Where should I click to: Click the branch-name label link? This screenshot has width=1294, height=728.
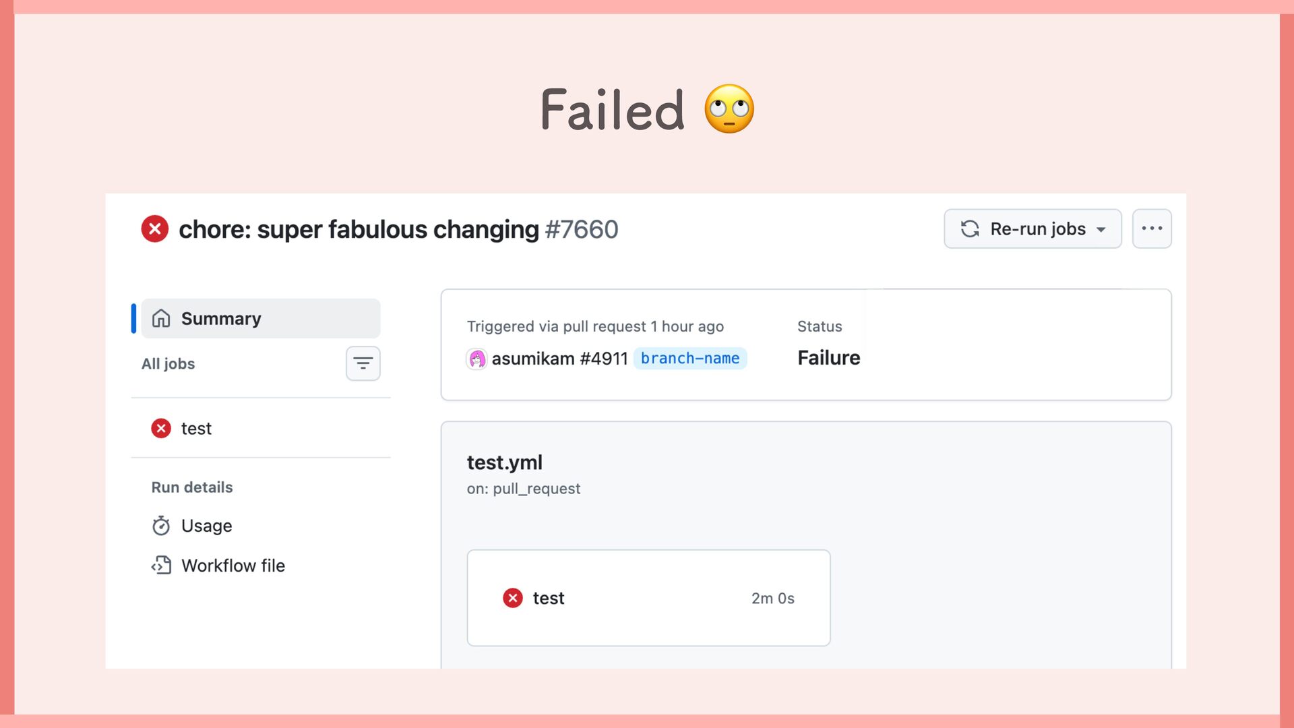click(689, 359)
